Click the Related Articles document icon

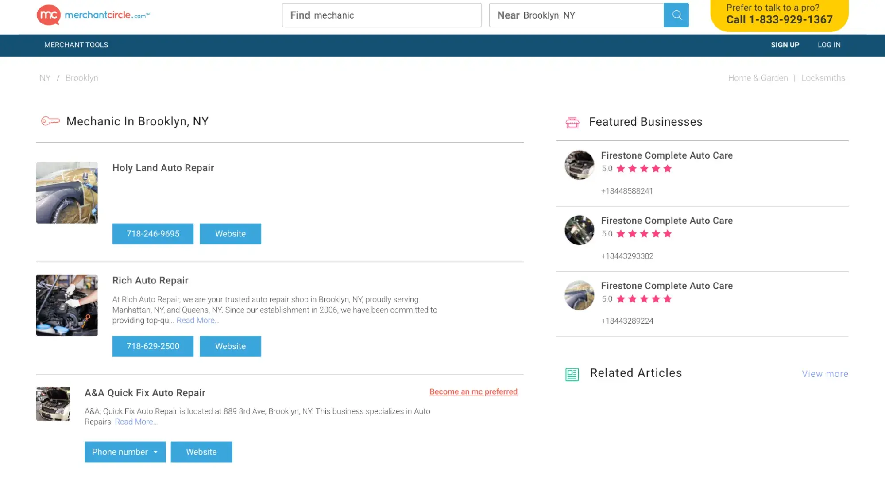(572, 374)
